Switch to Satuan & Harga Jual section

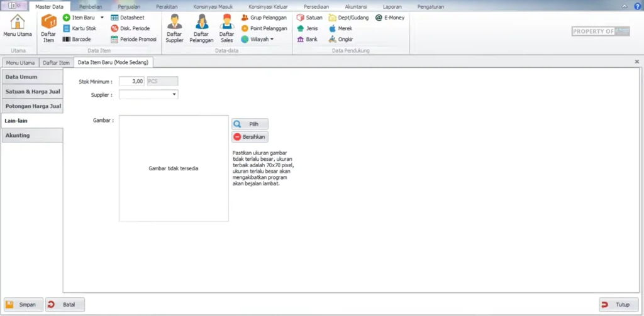(32, 91)
